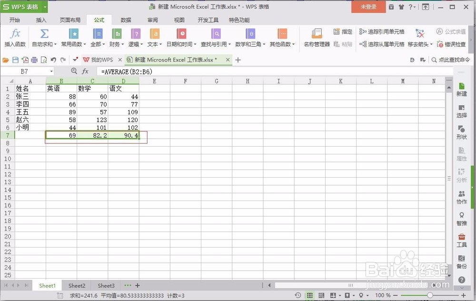
Task: Open the Shapes (形状) sidebar icon
Action: pos(461,130)
